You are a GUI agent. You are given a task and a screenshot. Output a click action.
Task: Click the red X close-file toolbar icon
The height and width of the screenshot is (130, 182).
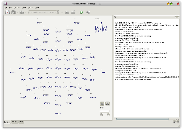(x=7, y=12)
